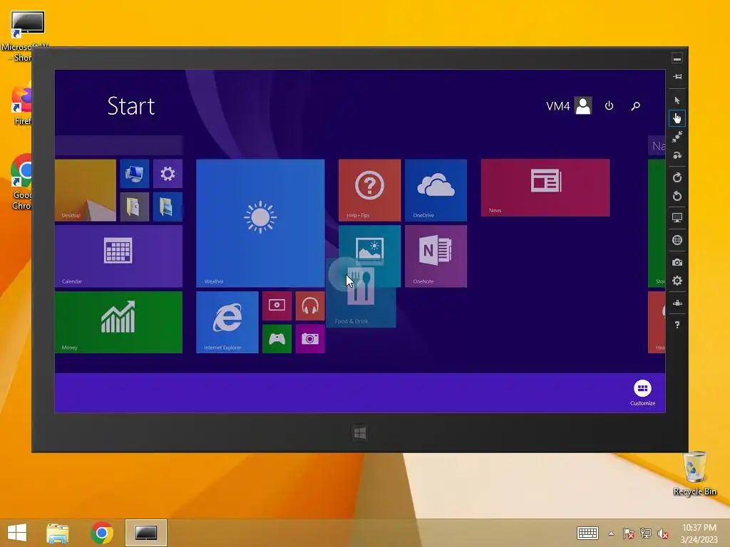The width and height of the screenshot is (730, 547).
Task: Open the power options button
Action: [609, 106]
